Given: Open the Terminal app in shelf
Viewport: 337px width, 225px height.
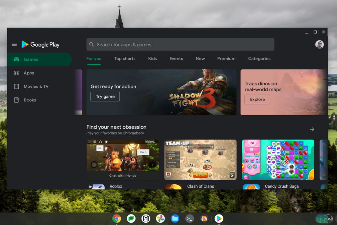Looking at the screenshot, I should 190,218.
